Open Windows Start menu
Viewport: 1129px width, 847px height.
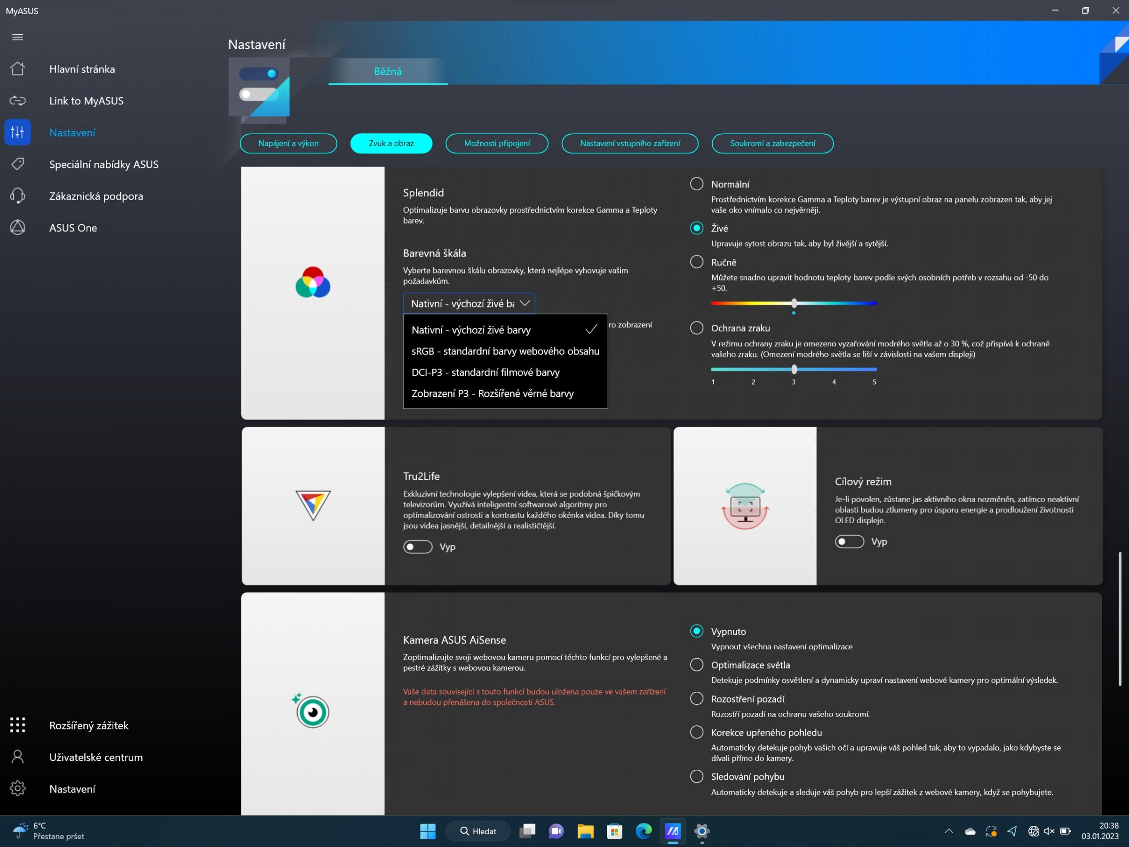(x=428, y=831)
